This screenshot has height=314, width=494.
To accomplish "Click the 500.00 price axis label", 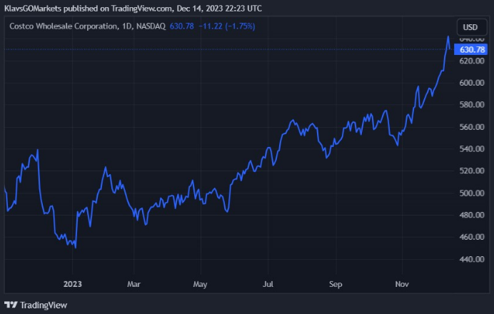I will point(472,193).
